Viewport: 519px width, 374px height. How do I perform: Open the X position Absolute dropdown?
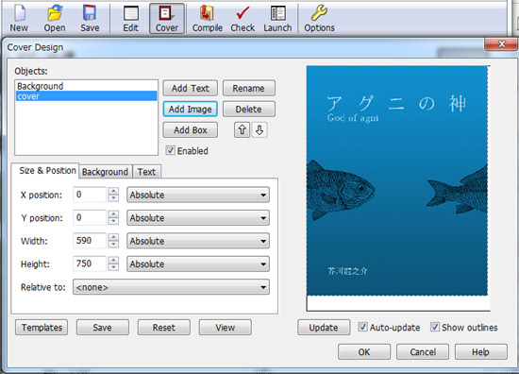198,195
